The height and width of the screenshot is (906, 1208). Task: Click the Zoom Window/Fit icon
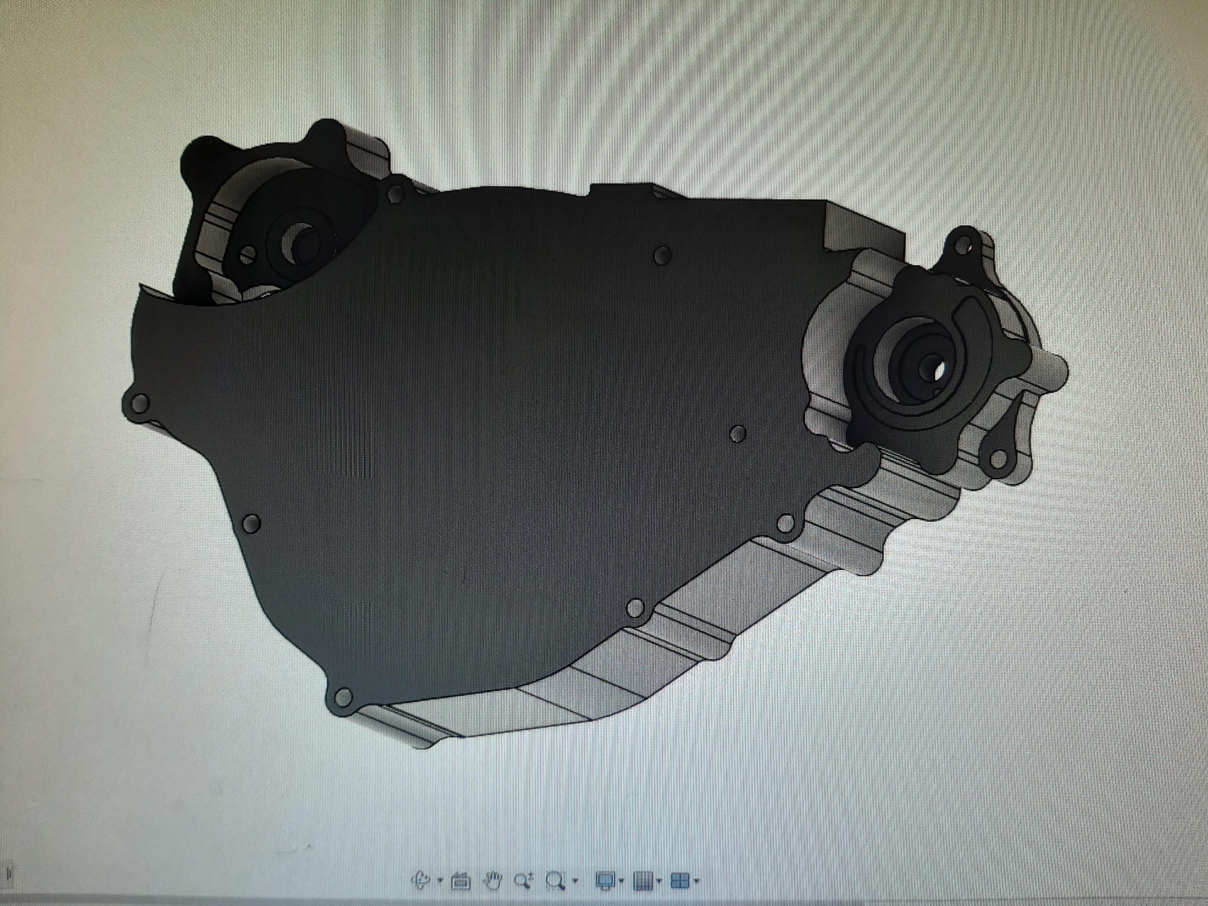(555, 880)
